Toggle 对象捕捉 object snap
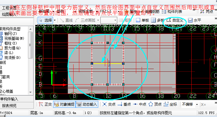 click(x=64, y=104)
